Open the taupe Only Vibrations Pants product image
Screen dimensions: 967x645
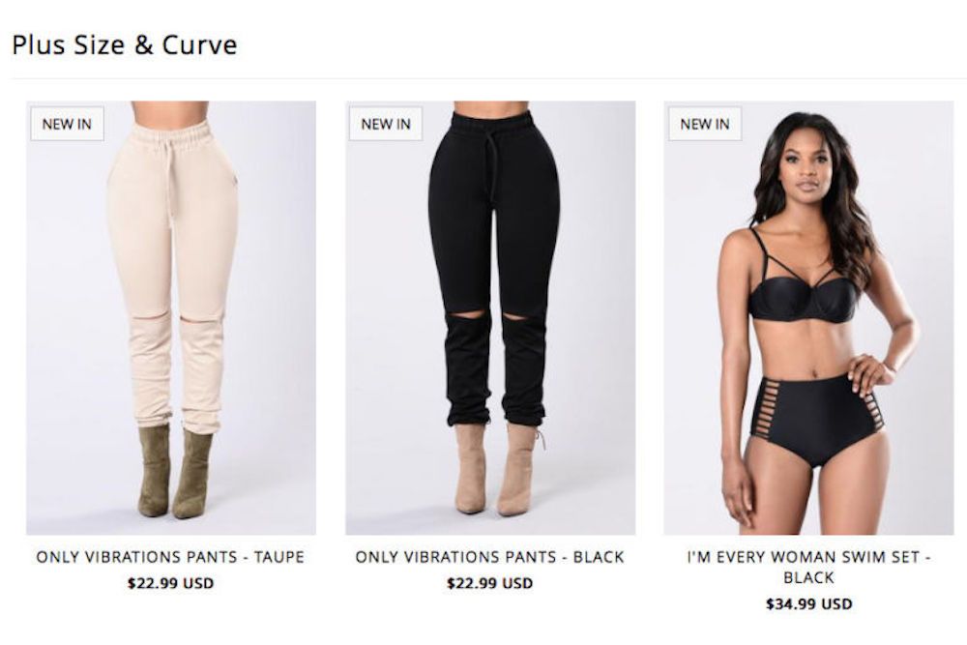(171, 317)
